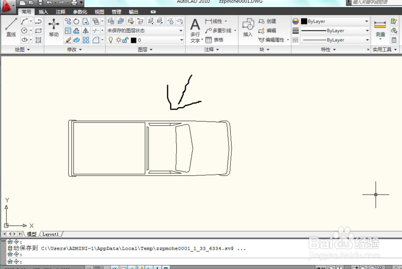Click the Layer Previous icon
This screenshot has height=269, width=402.
coord(140,21)
